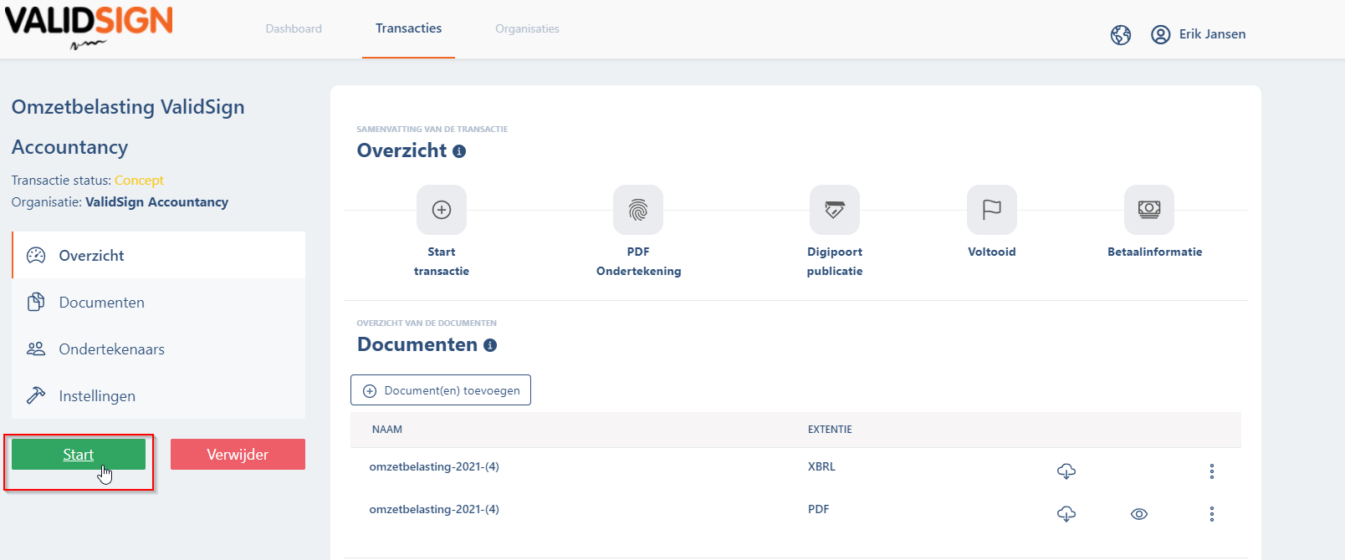The height and width of the screenshot is (560, 1345).
Task: Click the green Start button
Action: tap(79, 455)
